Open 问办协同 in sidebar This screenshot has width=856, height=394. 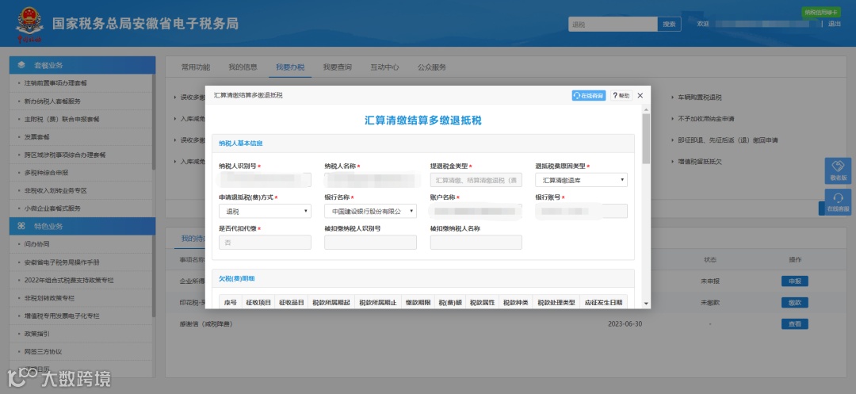pos(36,244)
